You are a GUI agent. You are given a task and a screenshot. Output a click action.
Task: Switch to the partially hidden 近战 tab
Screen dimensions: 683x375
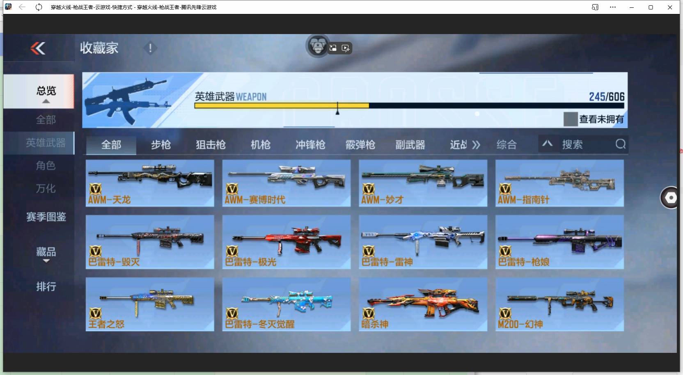coord(458,145)
